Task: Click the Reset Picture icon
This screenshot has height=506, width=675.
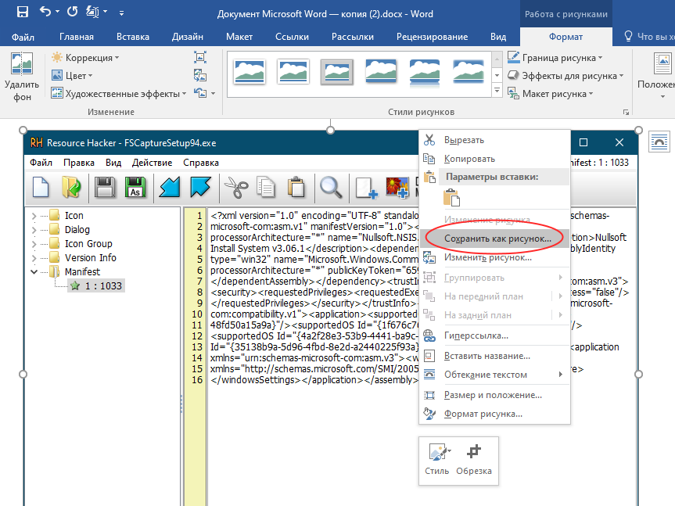Action: click(x=199, y=93)
